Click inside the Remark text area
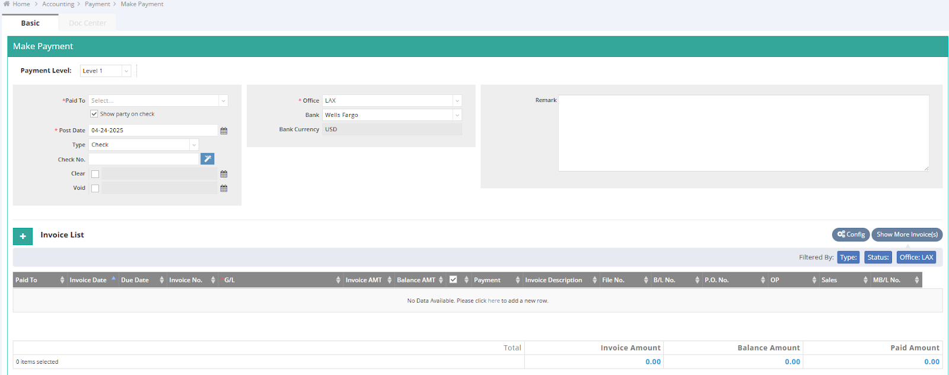Screen dimensions: 949x375 pyautogui.click(x=743, y=133)
